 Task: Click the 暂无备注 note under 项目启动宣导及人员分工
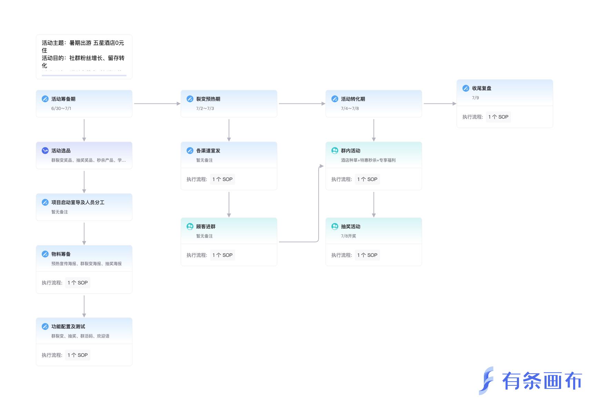(x=60, y=212)
